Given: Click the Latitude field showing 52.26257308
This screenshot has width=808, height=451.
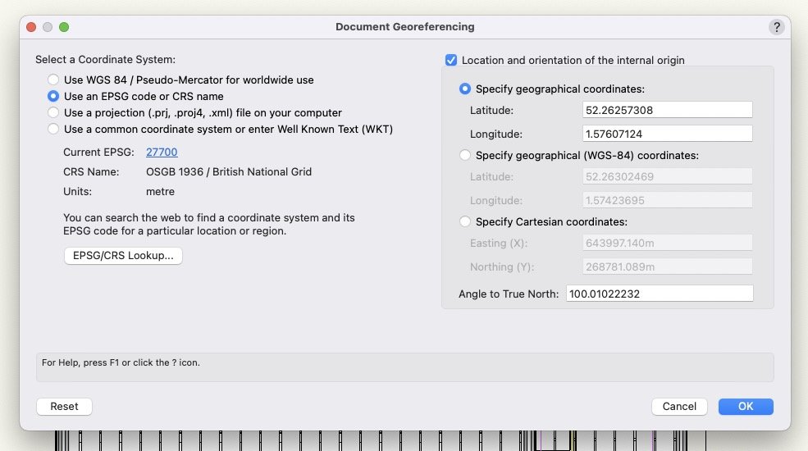Looking at the screenshot, I should (667, 111).
